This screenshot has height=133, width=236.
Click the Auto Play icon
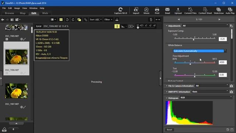coord(230,11)
